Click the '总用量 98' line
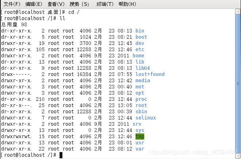Image resolution: width=241 pixels, height=159 pixels. pyautogui.click(x=14, y=24)
